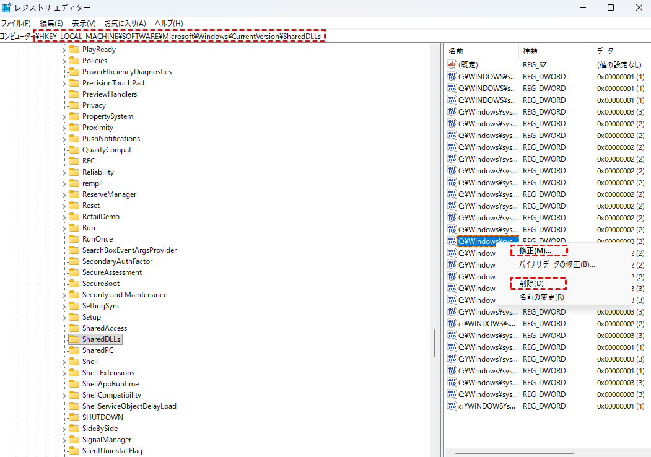The width and height of the screenshot is (651, 457).
Task: Choose 修正(M)... from the context menu
Action: 535,251
